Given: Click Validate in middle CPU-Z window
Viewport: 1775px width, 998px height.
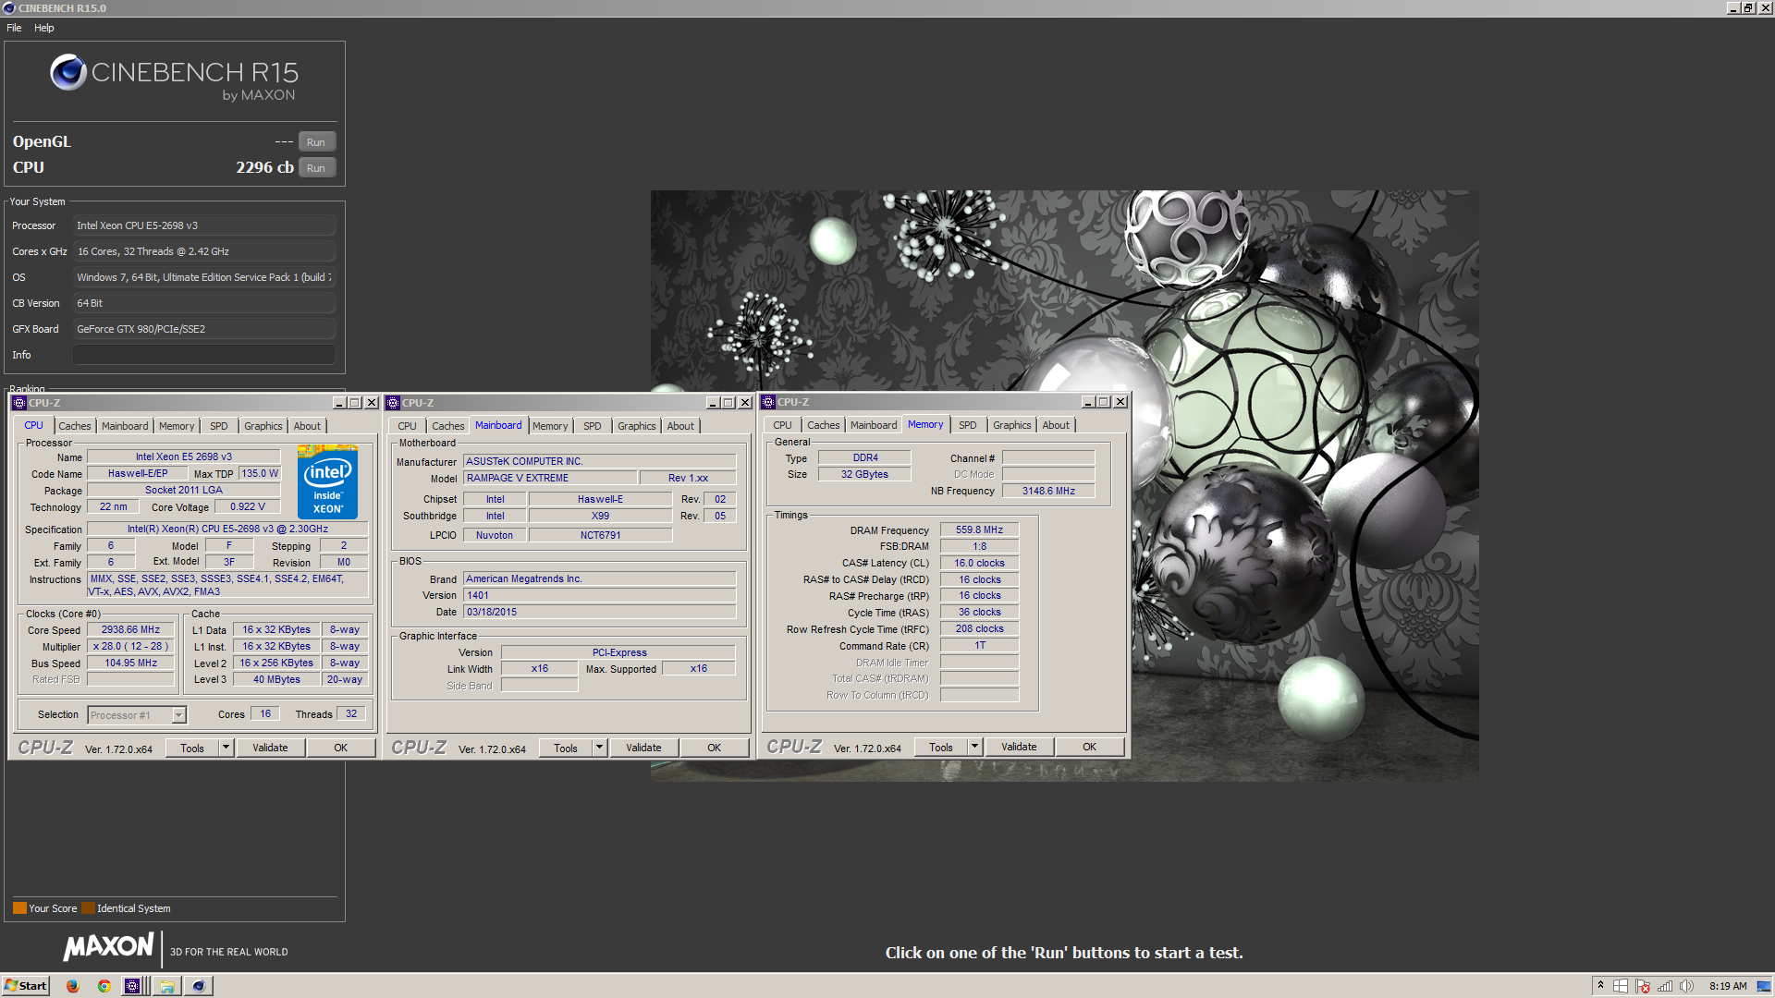Looking at the screenshot, I should (643, 748).
